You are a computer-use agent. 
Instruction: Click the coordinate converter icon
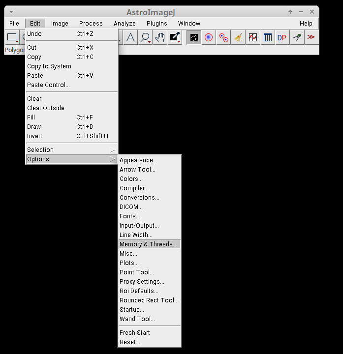297,37
